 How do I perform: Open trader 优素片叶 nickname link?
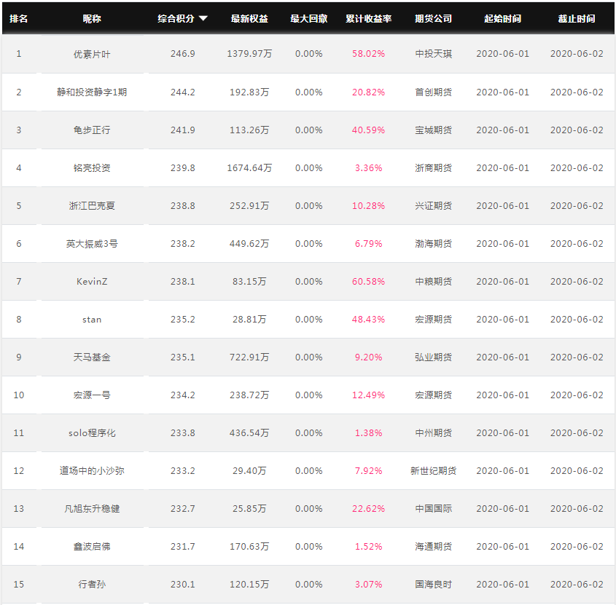(92, 54)
